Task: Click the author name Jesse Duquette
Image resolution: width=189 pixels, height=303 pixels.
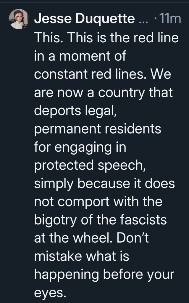Action: pos(84,20)
